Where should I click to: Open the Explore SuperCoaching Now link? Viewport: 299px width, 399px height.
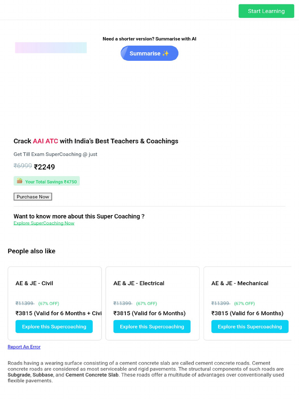(44, 223)
